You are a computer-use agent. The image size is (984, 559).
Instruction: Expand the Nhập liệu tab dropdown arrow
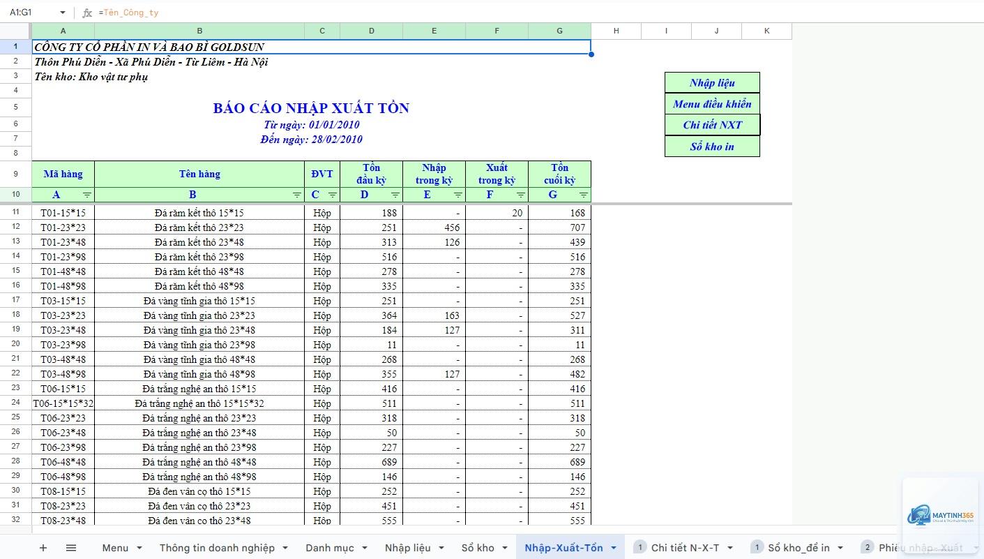[441, 548]
